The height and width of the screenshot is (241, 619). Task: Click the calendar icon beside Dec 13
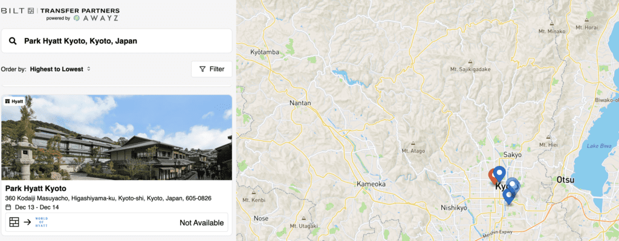pyautogui.click(x=8, y=207)
